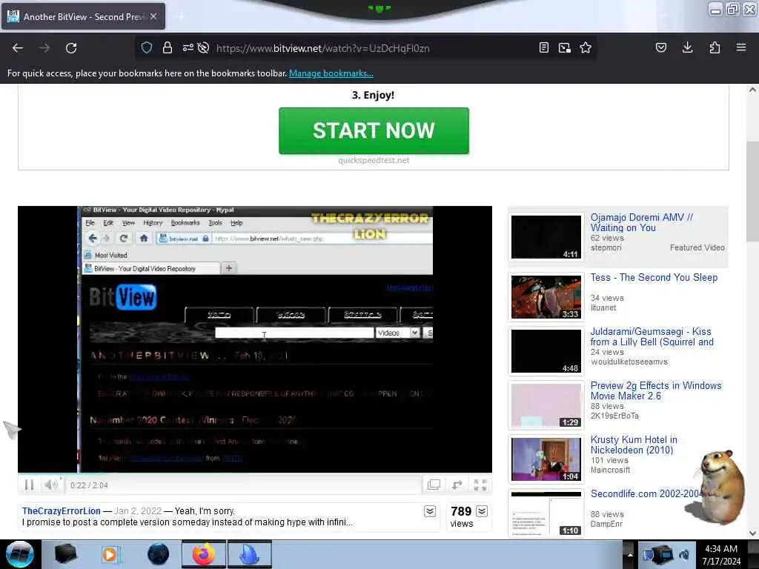The image size is (759, 569).
Task: Toggle the video loop icon
Action: (457, 485)
